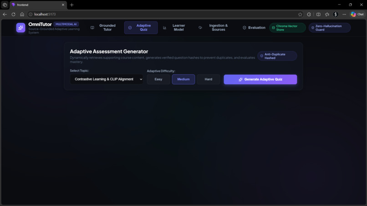Image resolution: width=367 pixels, height=206 pixels.
Task: Switch to the Adaptive Quiz tab
Action: point(141,28)
